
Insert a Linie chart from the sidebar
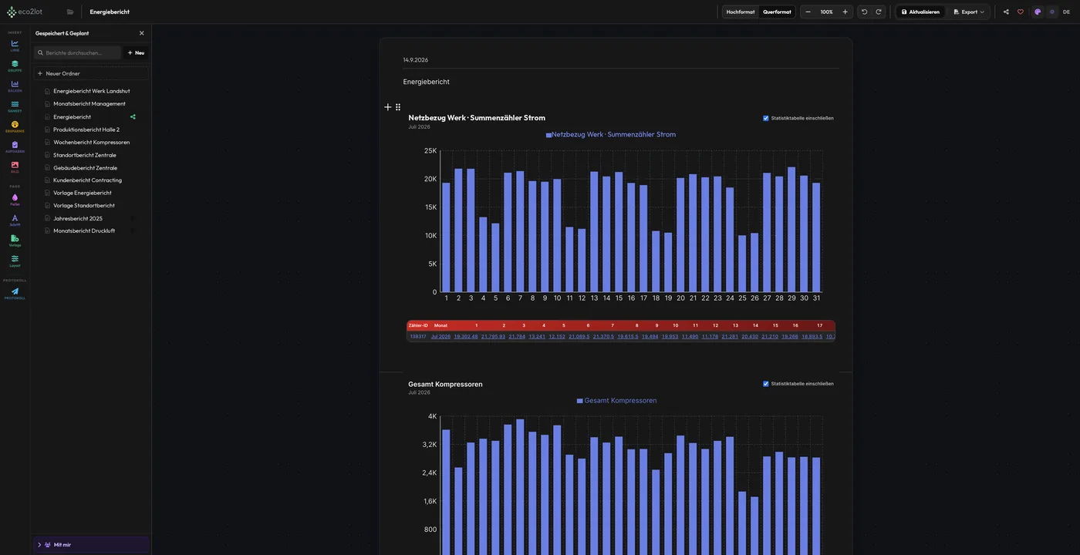pos(15,45)
